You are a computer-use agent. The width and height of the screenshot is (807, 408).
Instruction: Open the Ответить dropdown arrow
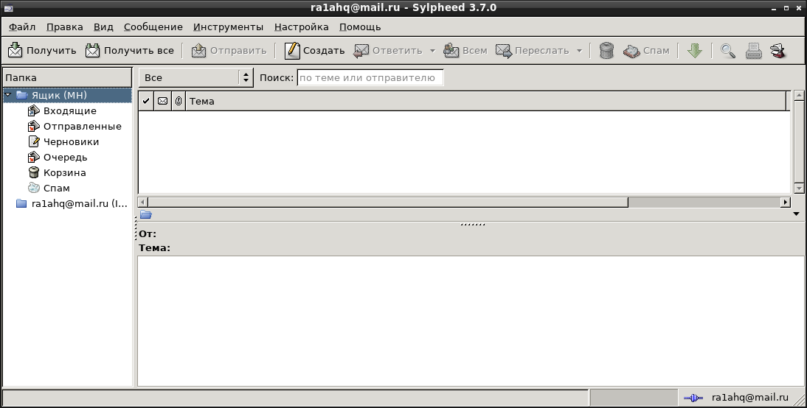(432, 51)
